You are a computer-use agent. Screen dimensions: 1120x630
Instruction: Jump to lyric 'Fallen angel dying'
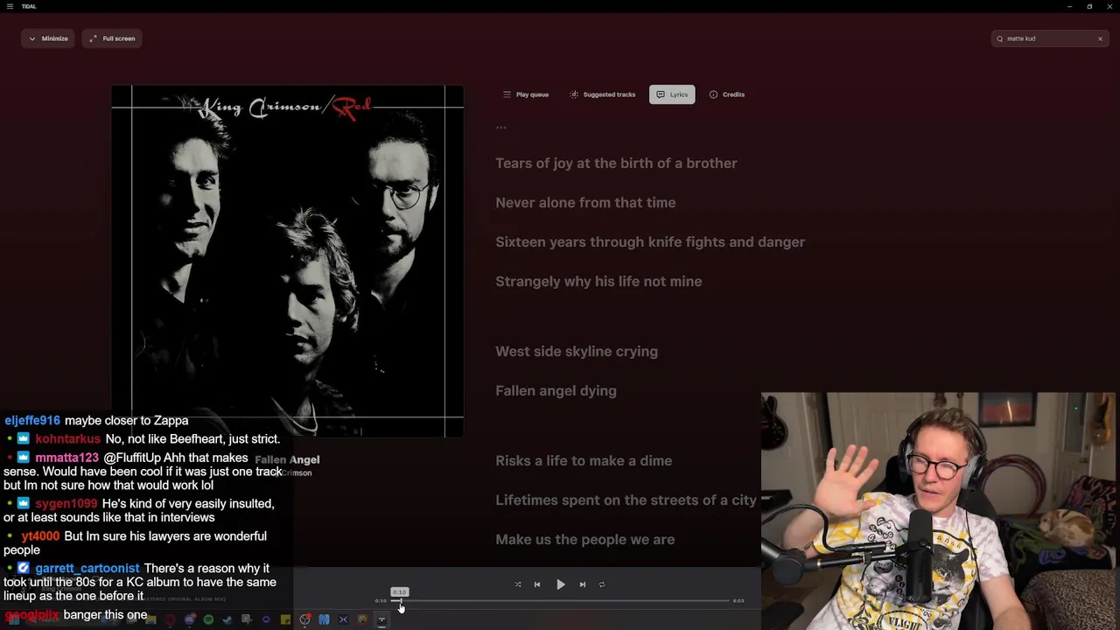[556, 390]
